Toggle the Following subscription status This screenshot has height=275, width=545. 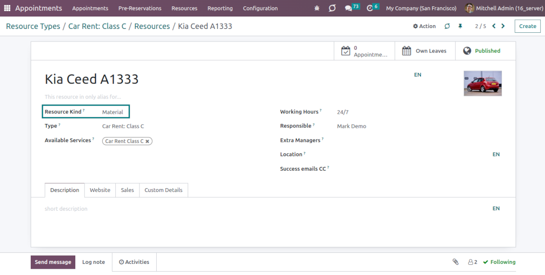point(499,262)
